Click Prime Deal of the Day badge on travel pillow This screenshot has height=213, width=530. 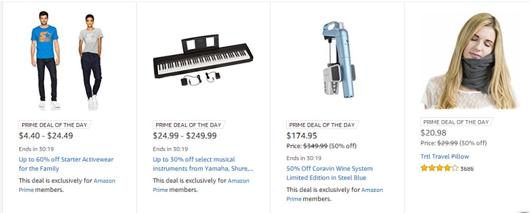[456, 122]
